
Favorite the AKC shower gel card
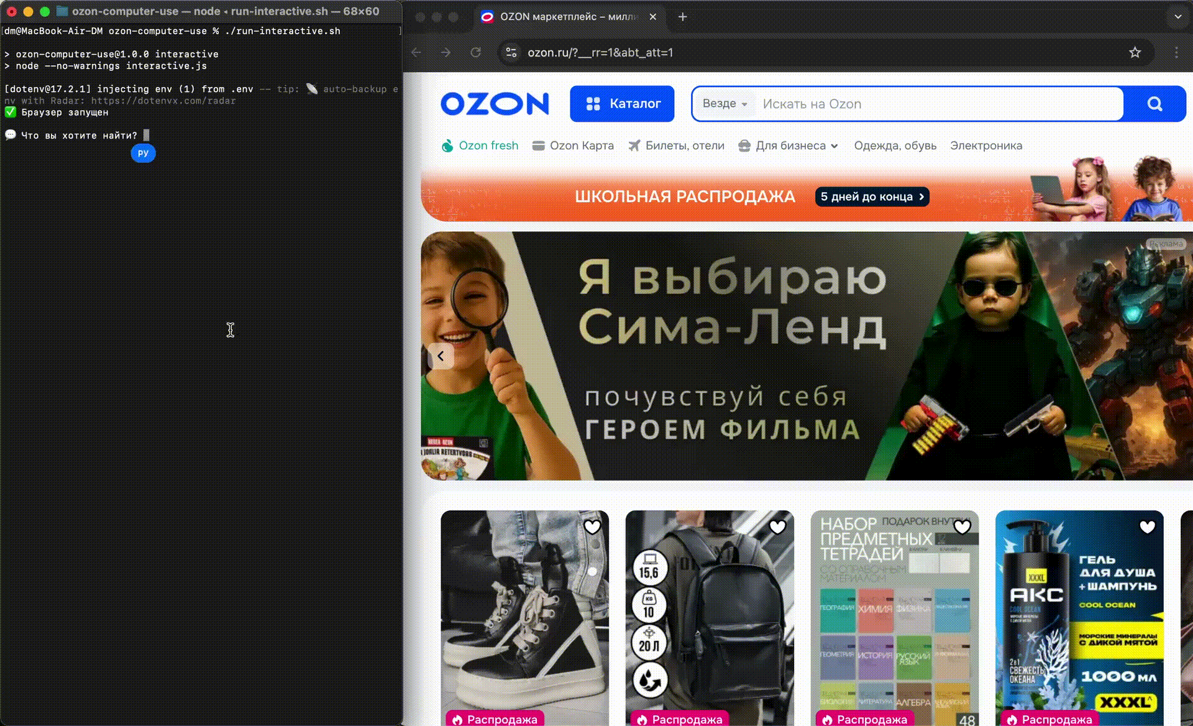[x=1146, y=526]
